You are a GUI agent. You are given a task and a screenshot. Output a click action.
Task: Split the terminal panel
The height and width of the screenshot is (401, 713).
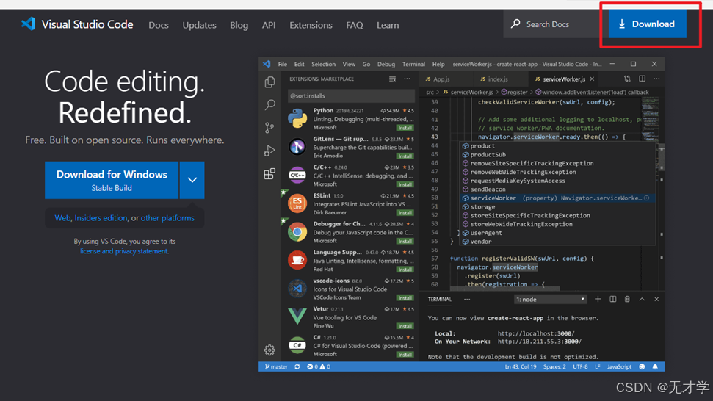(613, 299)
